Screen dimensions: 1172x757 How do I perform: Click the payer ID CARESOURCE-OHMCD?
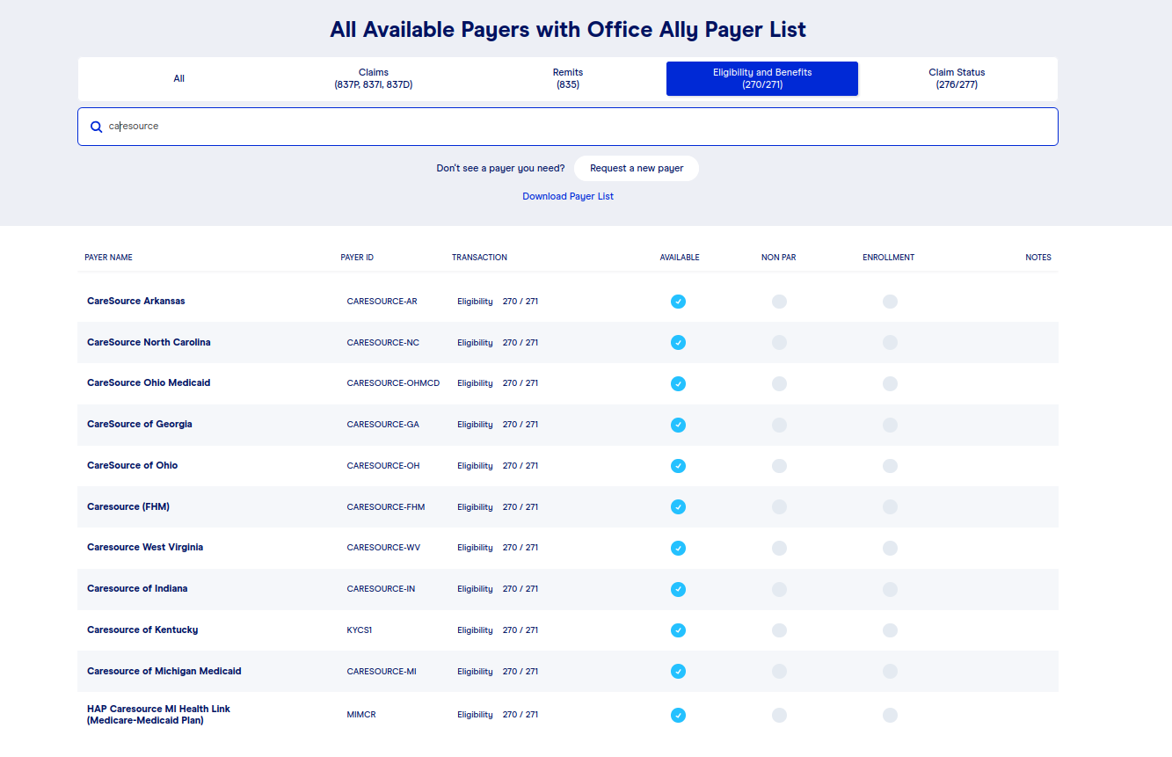pos(393,383)
